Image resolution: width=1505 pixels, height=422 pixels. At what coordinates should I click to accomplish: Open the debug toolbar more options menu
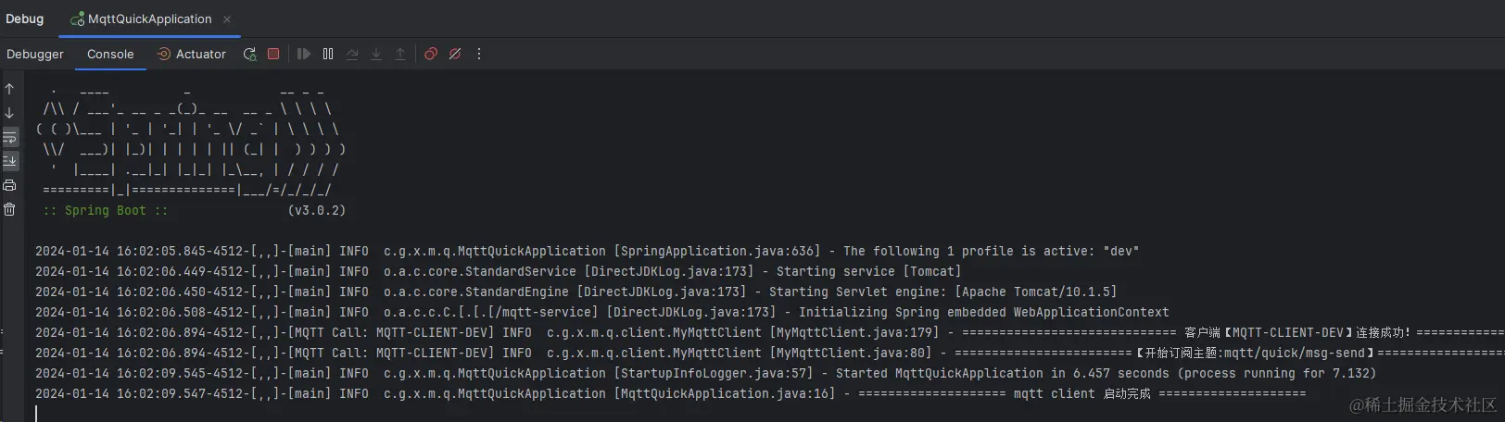(x=479, y=54)
